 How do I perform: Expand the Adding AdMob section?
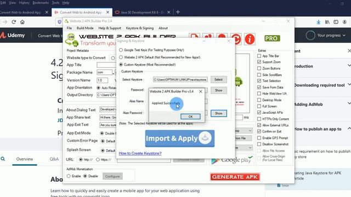pyautogui.click(x=349, y=103)
